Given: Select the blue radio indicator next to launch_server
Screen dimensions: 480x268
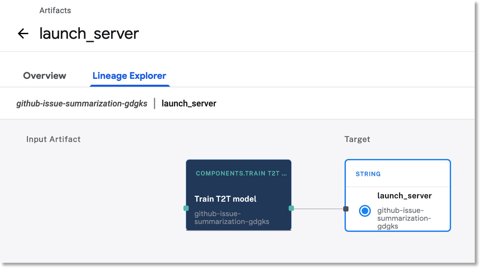Looking at the screenshot, I should pos(365,211).
